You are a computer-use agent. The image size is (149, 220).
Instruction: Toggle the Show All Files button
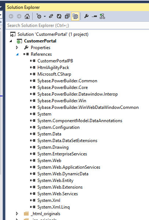click(x=75, y=16)
